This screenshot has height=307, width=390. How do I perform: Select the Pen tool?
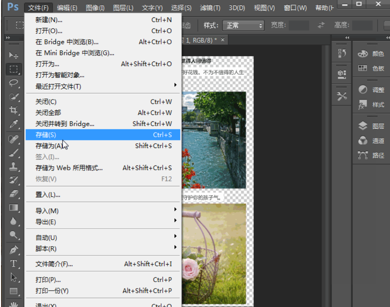tap(13, 250)
